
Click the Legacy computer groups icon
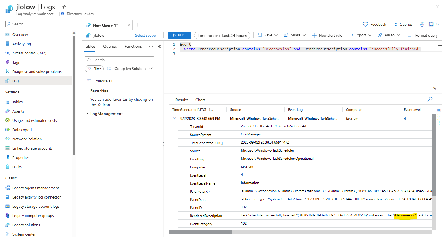(8, 216)
